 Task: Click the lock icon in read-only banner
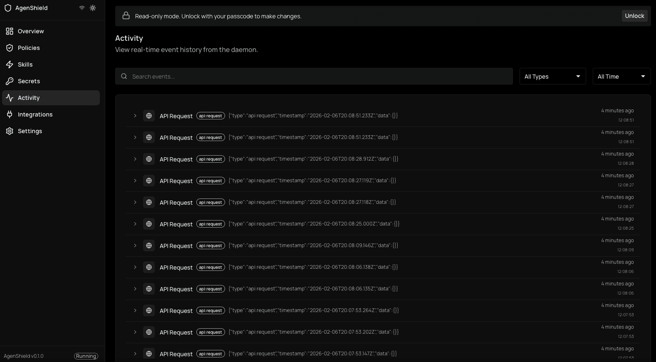(x=126, y=16)
